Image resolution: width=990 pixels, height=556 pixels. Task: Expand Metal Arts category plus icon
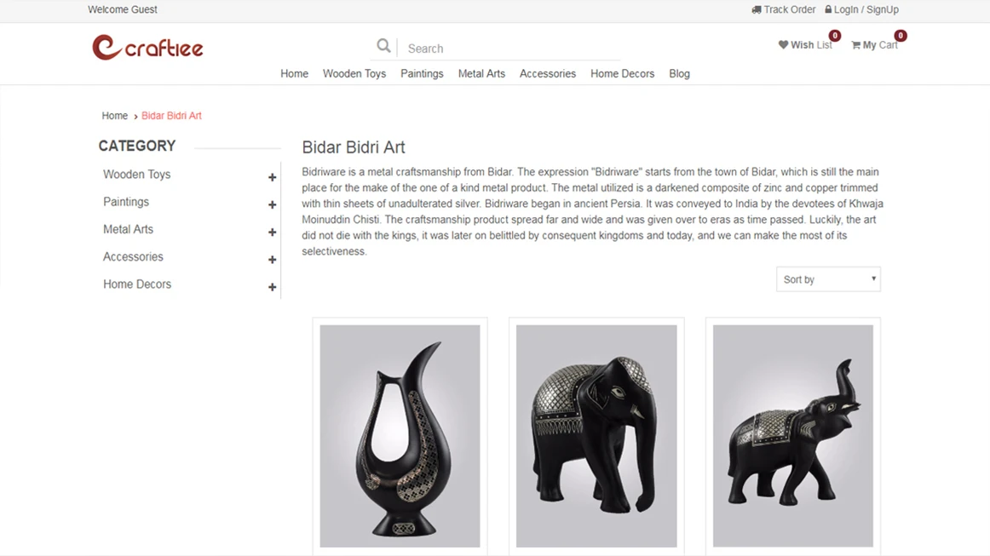click(272, 232)
